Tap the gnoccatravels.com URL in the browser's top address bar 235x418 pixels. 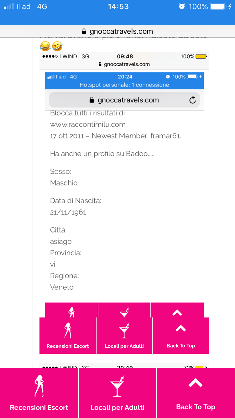[x=121, y=31]
